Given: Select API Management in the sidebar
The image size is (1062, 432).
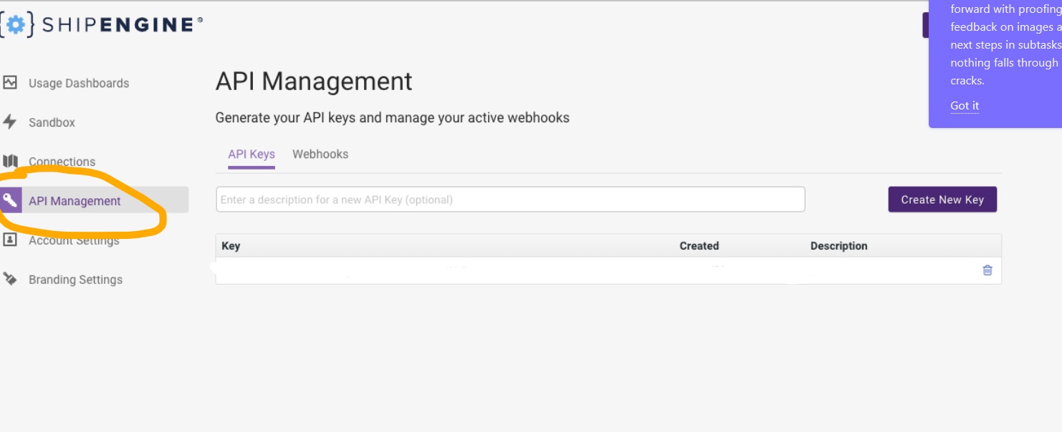Looking at the screenshot, I should point(75,201).
